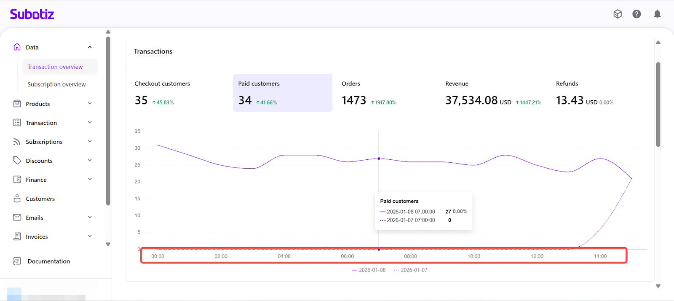Open Subscription overview page
The height and width of the screenshot is (301, 674).
click(56, 84)
